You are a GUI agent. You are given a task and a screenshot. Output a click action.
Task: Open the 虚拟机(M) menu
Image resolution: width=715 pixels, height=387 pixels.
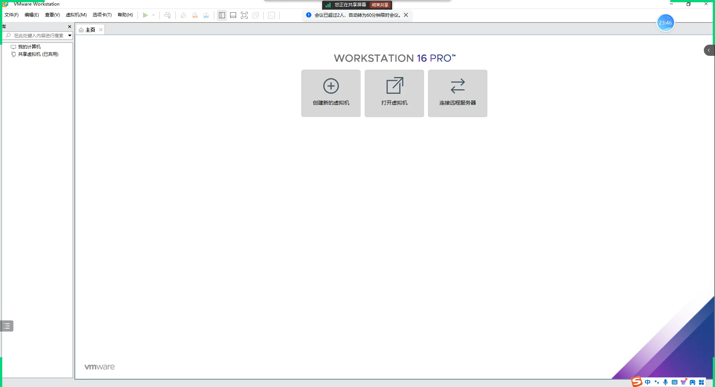click(76, 15)
